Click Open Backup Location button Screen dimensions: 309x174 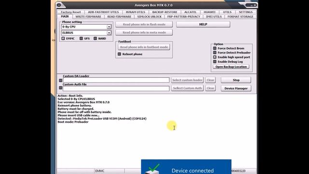click(x=231, y=67)
